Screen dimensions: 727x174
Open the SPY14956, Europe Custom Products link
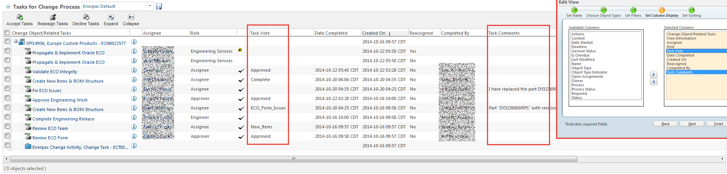[x=76, y=43]
